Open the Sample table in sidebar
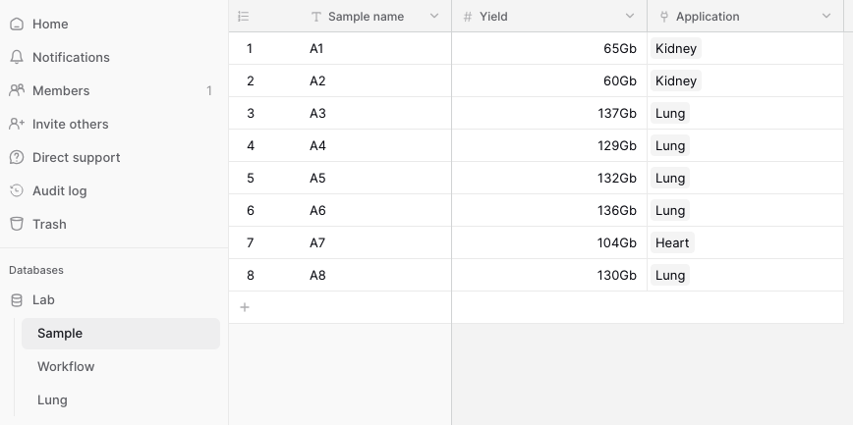Image resolution: width=853 pixels, height=425 pixels. coord(121,334)
